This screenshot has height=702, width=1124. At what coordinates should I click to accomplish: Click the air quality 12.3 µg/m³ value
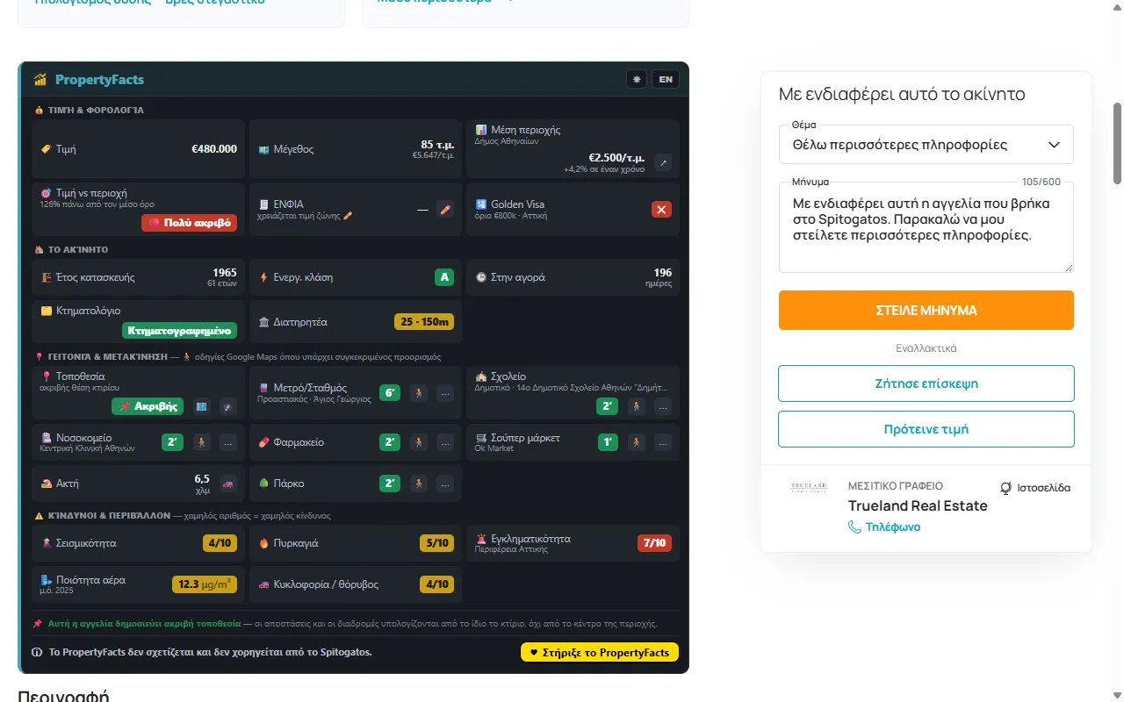[x=204, y=584]
